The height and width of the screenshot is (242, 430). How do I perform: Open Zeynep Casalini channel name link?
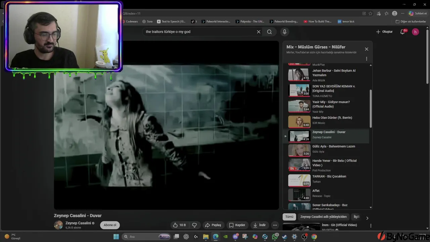78,223
